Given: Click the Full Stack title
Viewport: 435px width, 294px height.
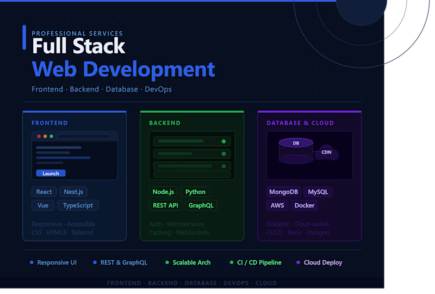Looking at the screenshot, I should pos(78,46).
